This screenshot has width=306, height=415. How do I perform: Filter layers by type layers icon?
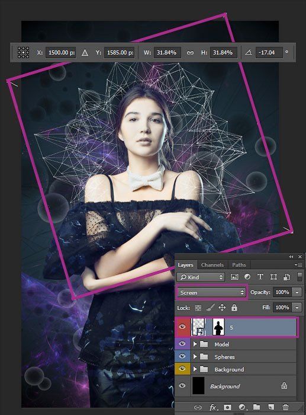(260, 277)
